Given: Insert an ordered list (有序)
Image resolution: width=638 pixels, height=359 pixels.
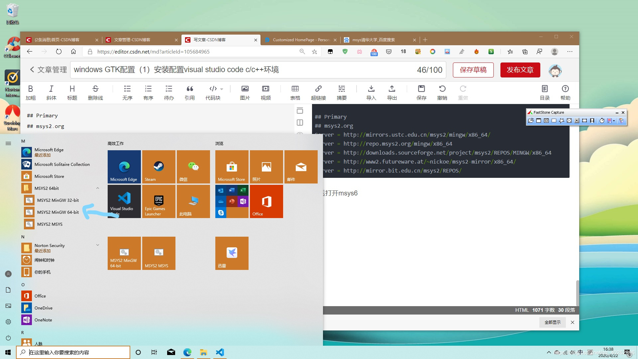Looking at the screenshot, I should click(x=148, y=92).
